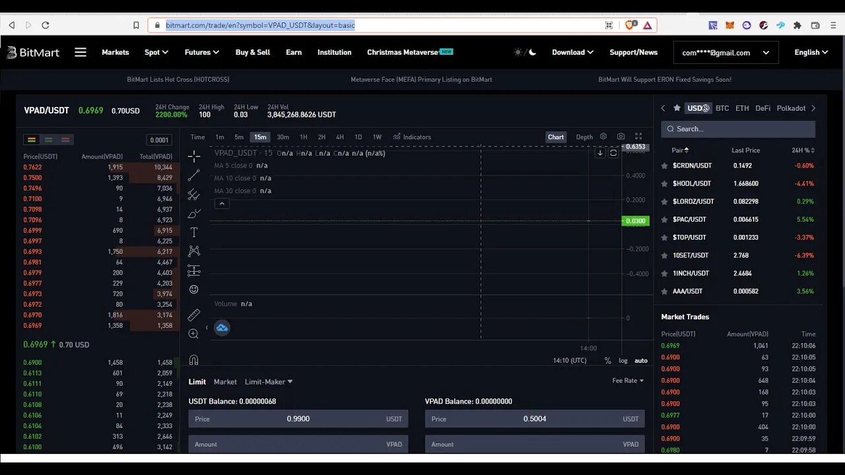This screenshot has height=475, width=845.
Task: Select the crosshair cursor tool
Action: tap(193, 156)
